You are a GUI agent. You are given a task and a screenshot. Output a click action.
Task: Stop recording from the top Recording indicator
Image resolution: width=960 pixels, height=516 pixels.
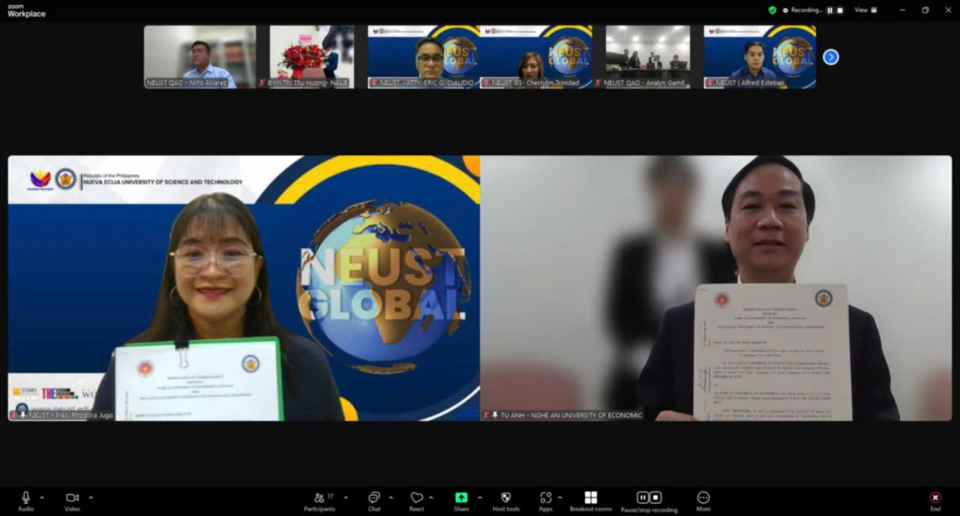(840, 10)
